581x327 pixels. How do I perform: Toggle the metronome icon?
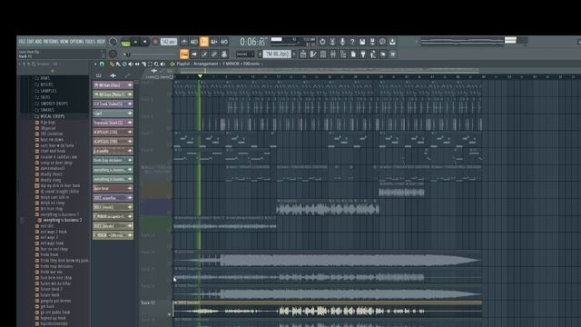coord(184,42)
